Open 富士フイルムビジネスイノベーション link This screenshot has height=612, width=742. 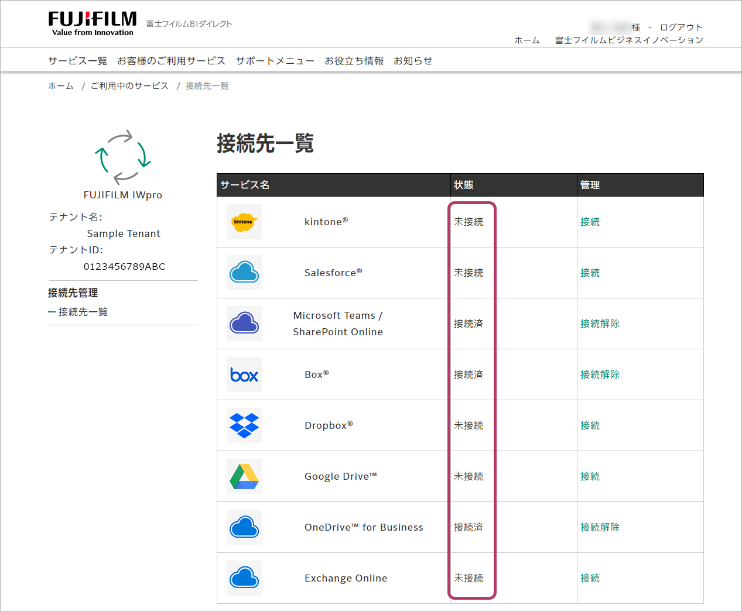[x=629, y=40]
